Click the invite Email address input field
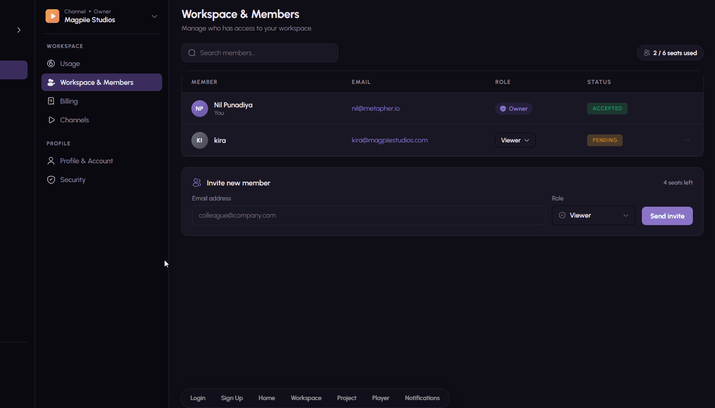 (369, 215)
